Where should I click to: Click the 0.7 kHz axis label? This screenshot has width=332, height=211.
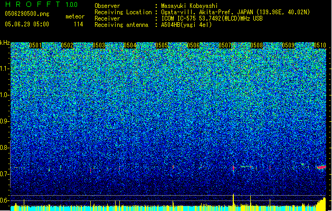coord(4,174)
